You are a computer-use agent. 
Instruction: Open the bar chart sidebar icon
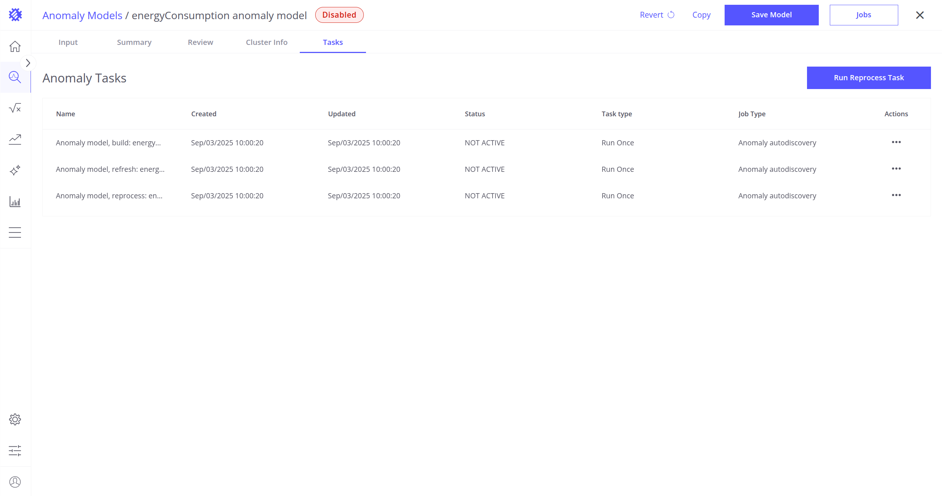[15, 201]
